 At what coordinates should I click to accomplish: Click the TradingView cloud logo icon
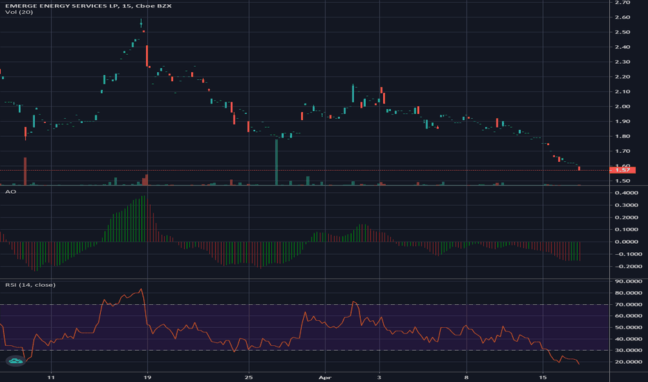click(16, 361)
